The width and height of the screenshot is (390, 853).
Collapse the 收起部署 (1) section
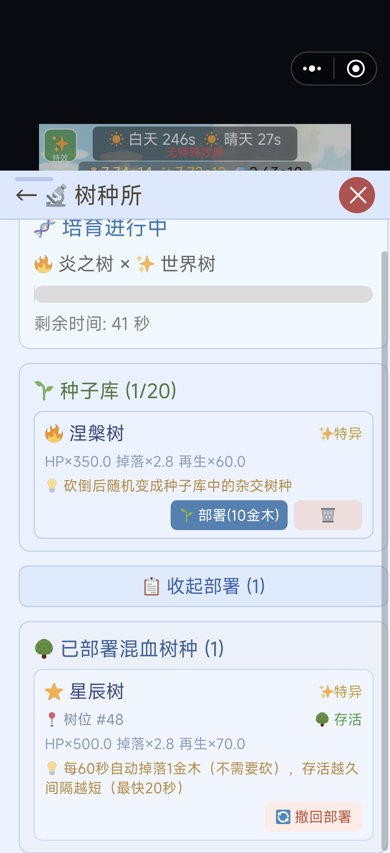point(203,586)
